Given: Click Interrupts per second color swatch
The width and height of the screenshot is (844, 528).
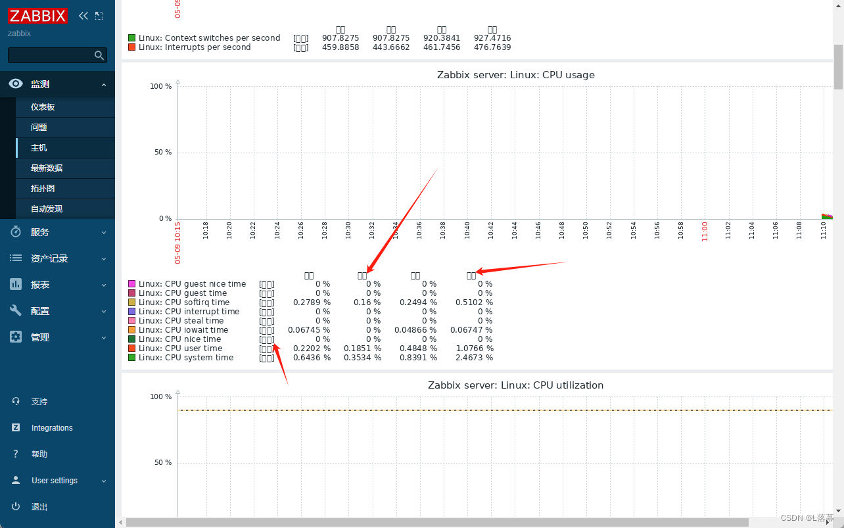Looking at the screenshot, I should click(x=132, y=47).
